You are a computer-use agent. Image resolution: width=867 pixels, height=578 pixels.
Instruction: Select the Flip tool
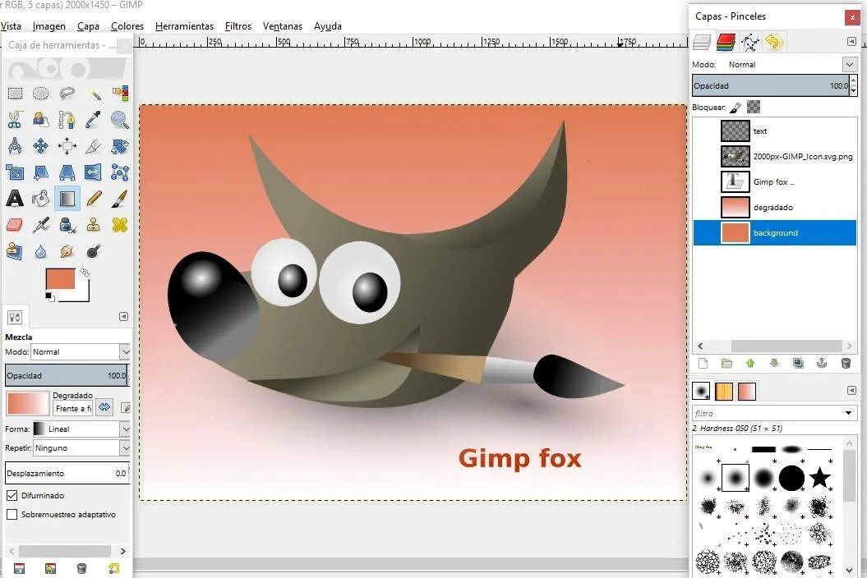[94, 172]
